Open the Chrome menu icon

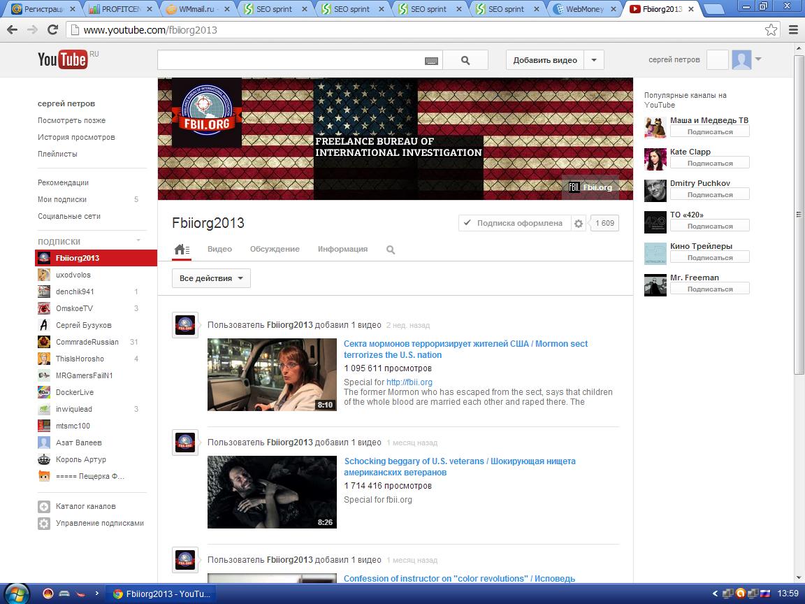tap(793, 30)
